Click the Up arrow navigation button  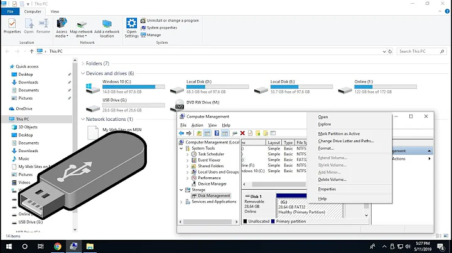(x=32, y=51)
